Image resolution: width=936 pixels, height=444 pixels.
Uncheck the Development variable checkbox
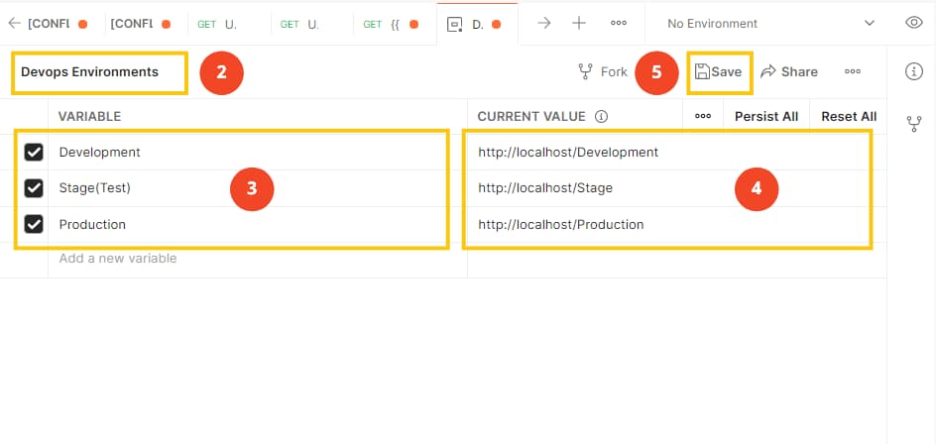[x=34, y=153]
